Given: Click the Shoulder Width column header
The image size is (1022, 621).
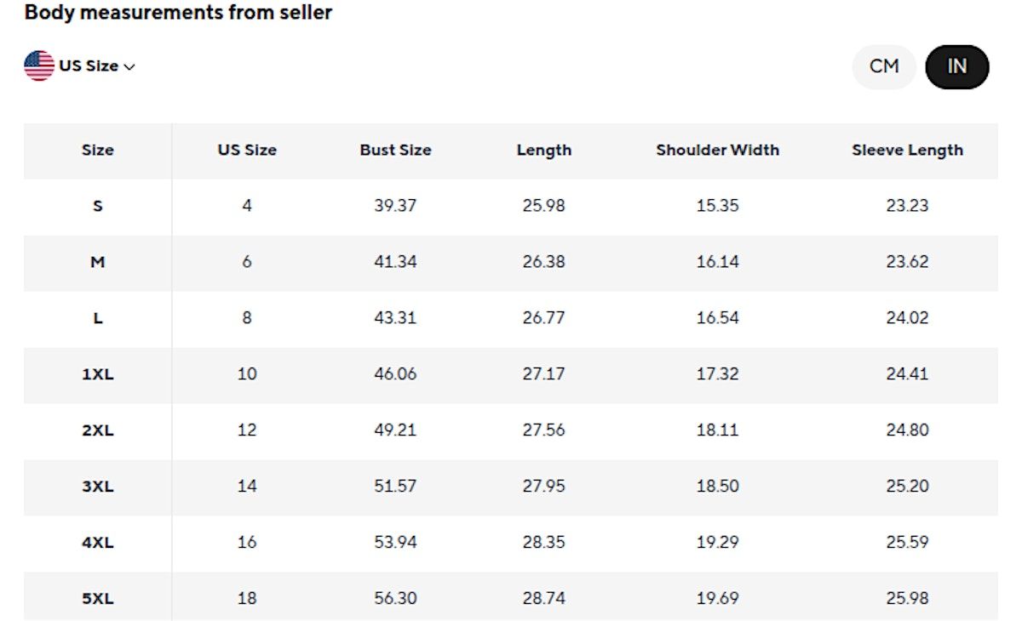Looking at the screenshot, I should coord(717,150).
